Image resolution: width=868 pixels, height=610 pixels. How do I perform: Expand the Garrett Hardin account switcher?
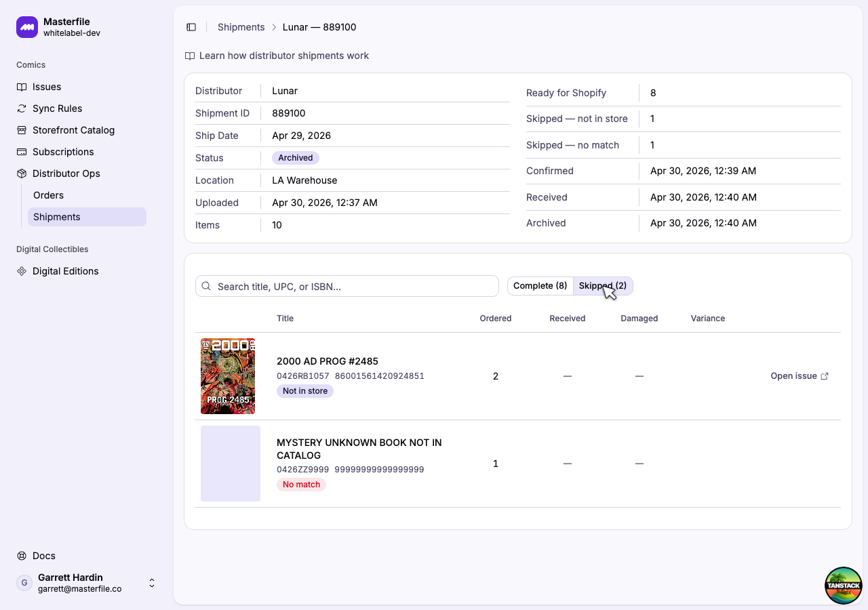(152, 583)
